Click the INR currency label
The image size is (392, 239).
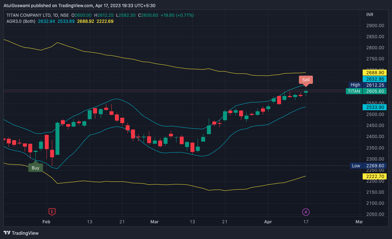(x=369, y=15)
